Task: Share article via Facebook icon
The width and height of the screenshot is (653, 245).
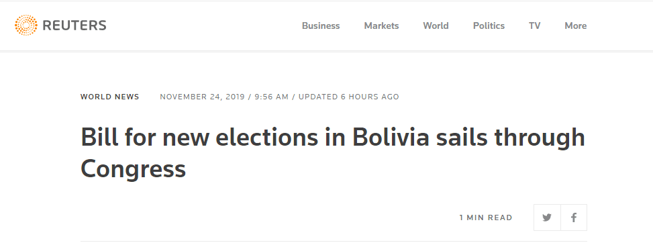Action: [x=574, y=217]
